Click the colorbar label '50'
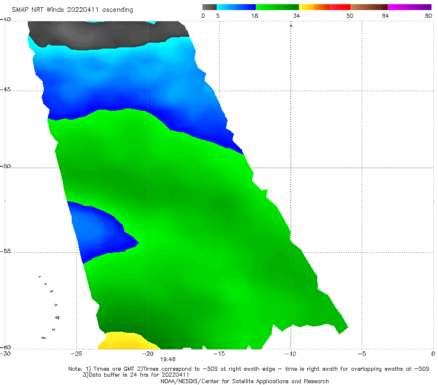 pyautogui.click(x=350, y=15)
